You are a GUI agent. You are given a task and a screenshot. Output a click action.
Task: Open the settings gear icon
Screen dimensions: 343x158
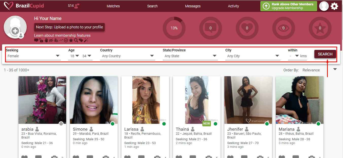(x=334, y=6)
